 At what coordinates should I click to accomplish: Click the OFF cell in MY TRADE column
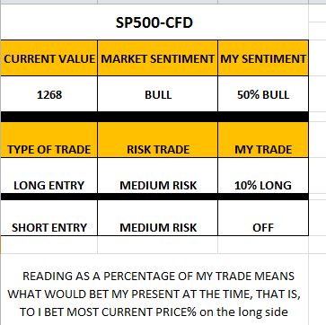[x=263, y=218]
